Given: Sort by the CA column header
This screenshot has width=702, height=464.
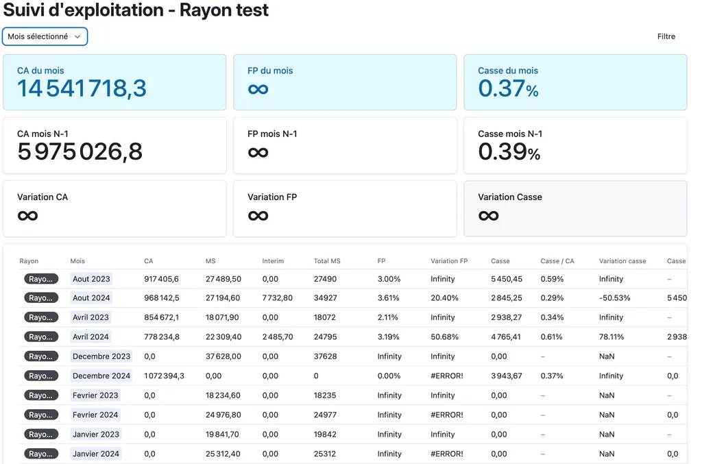Looking at the screenshot, I should click(149, 261).
